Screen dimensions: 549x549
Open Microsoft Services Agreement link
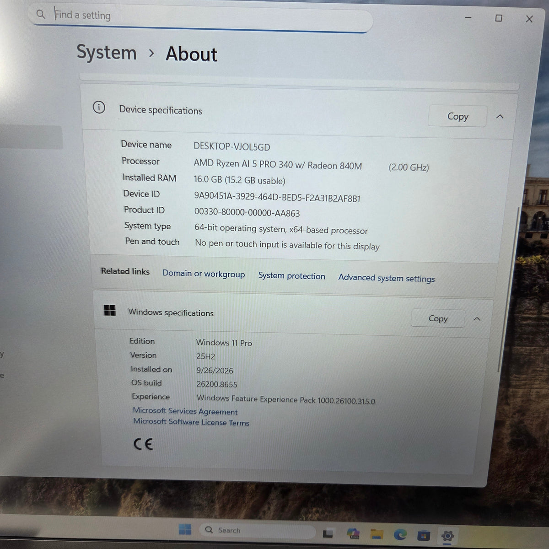click(x=185, y=411)
